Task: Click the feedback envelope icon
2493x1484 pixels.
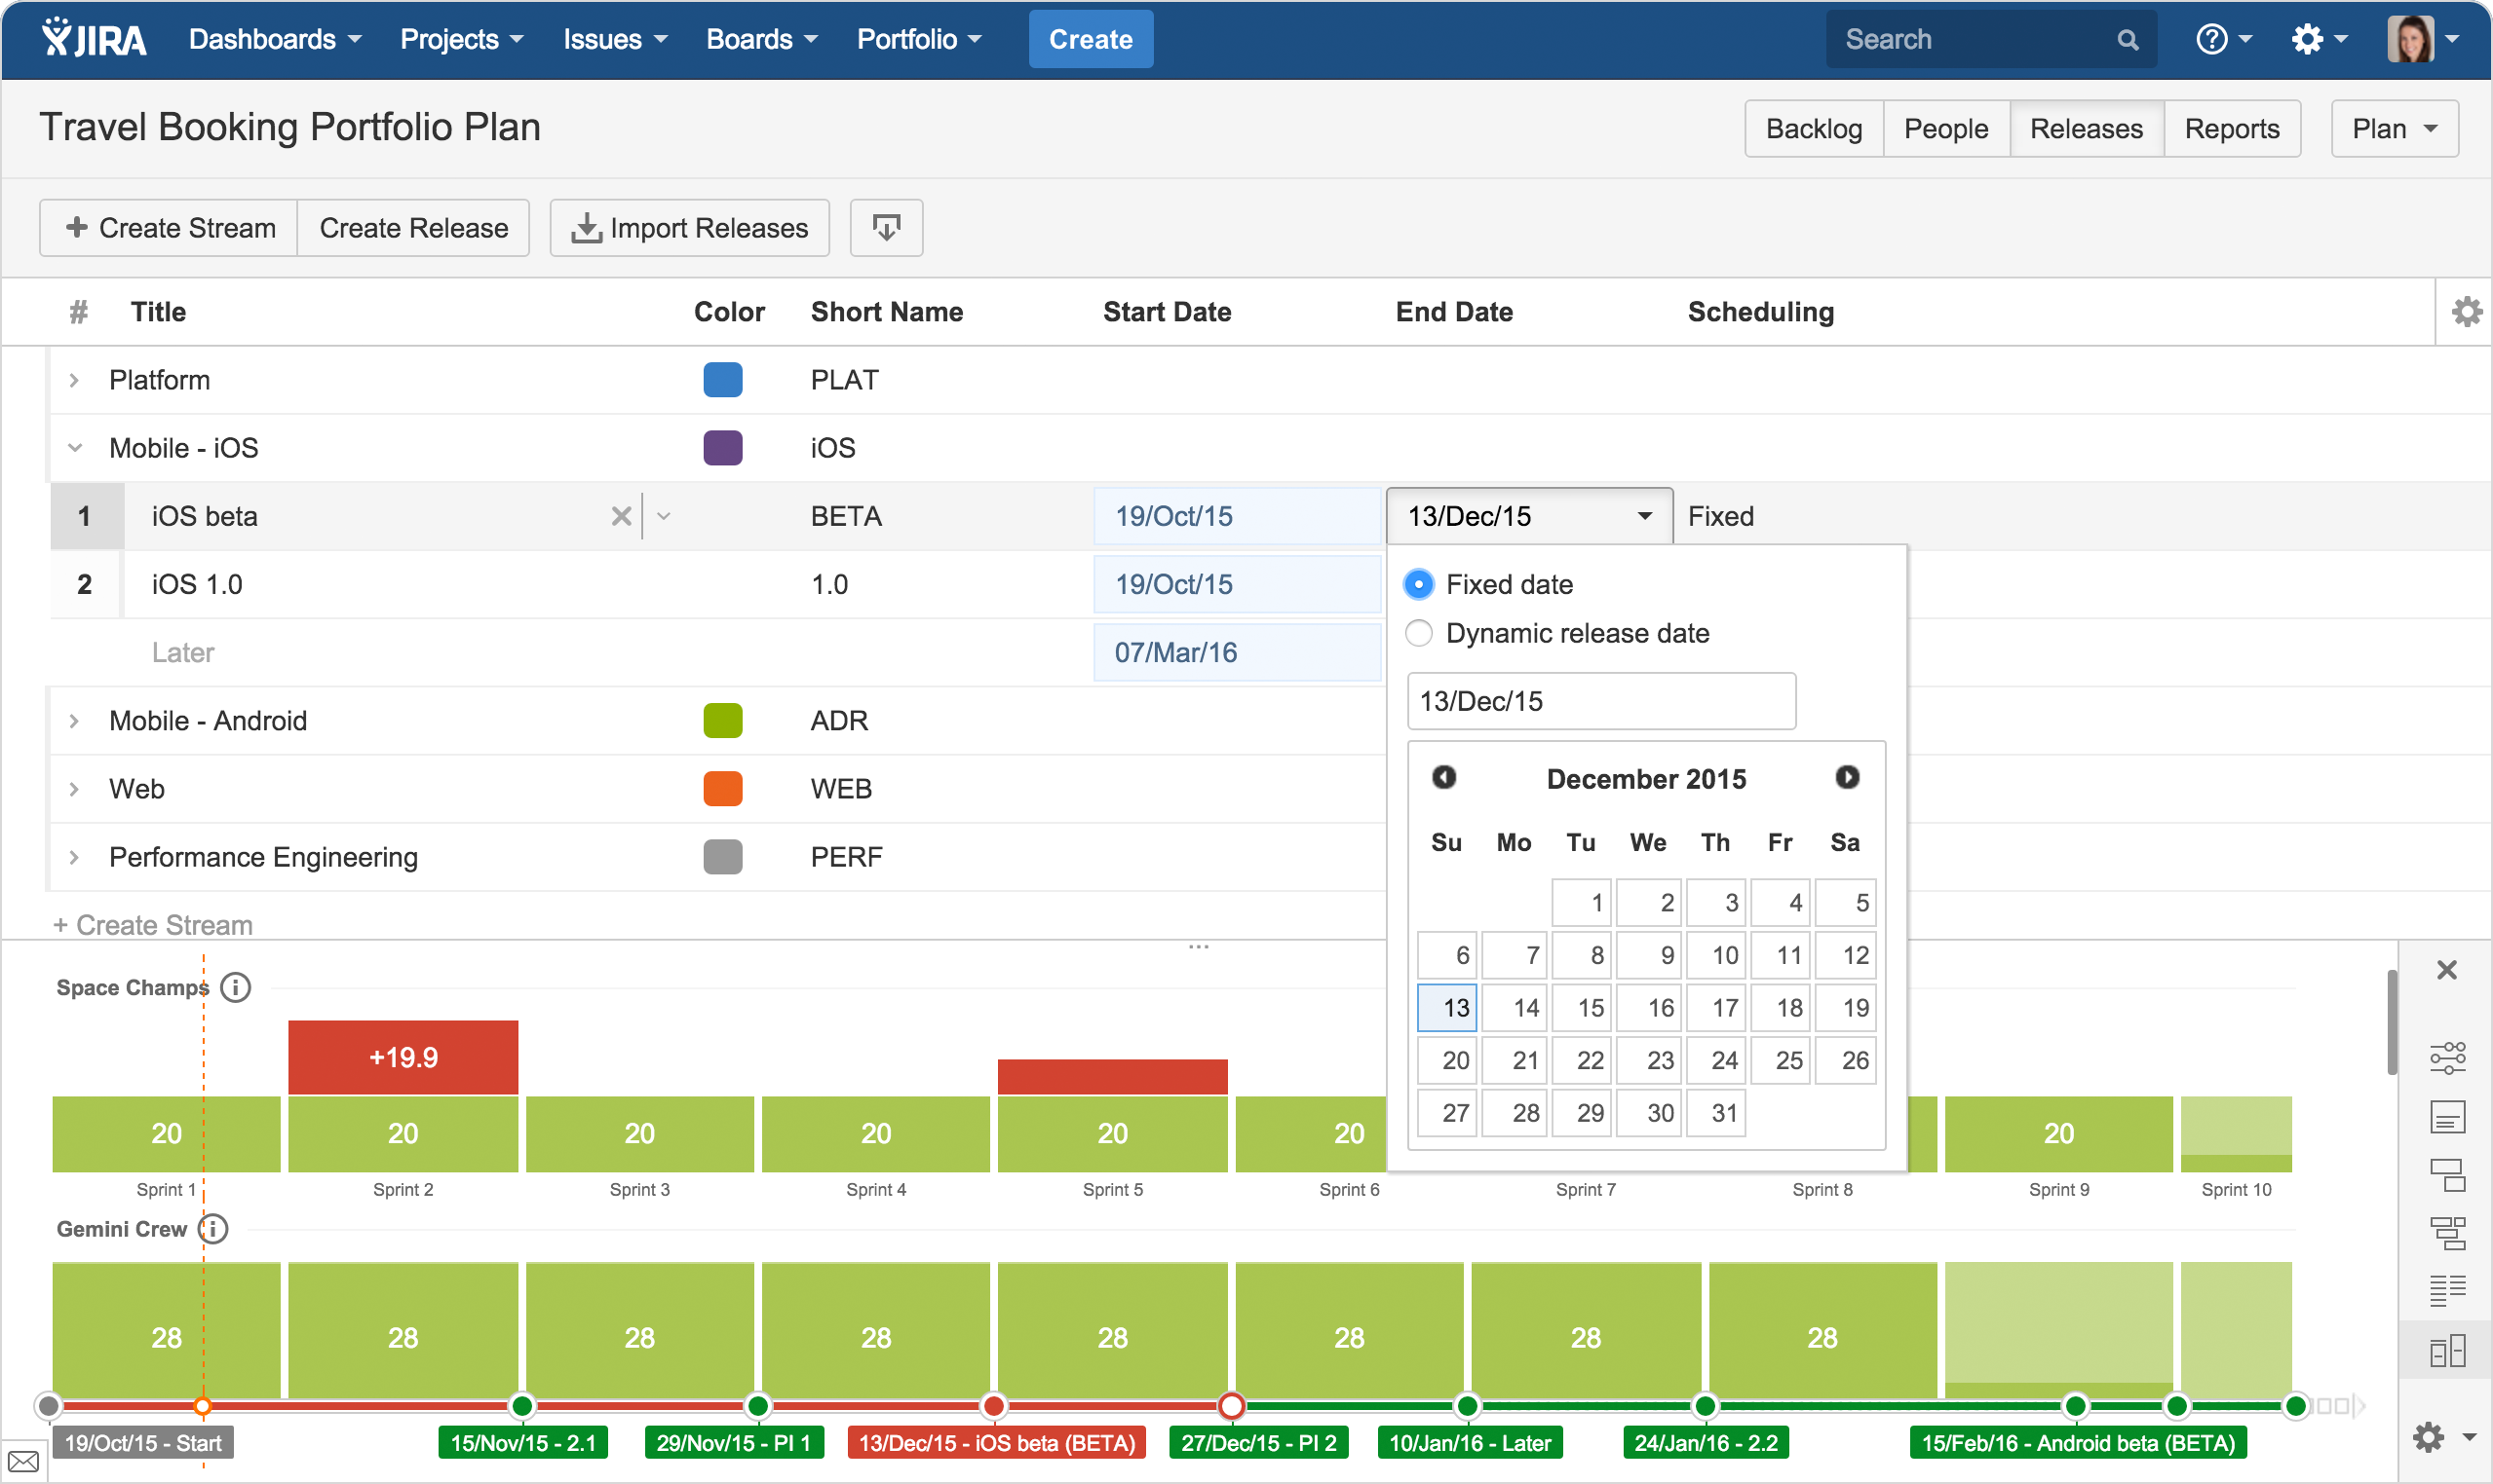Action: (23, 1462)
